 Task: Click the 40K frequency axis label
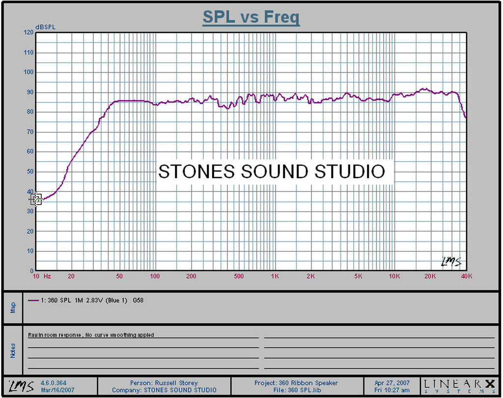click(467, 276)
